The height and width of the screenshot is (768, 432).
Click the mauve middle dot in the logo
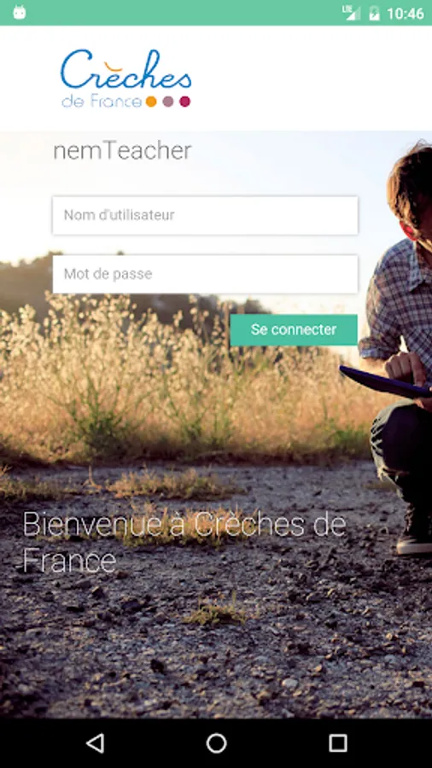coord(168,102)
